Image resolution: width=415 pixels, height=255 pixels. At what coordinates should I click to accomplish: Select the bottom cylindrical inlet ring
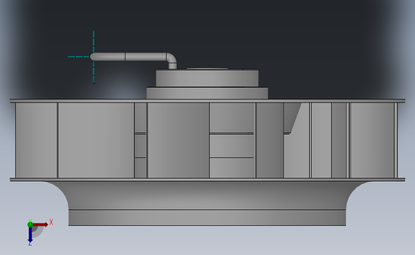(x=207, y=218)
